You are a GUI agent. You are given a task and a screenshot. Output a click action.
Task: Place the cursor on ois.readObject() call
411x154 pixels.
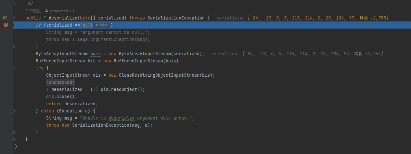point(131,90)
